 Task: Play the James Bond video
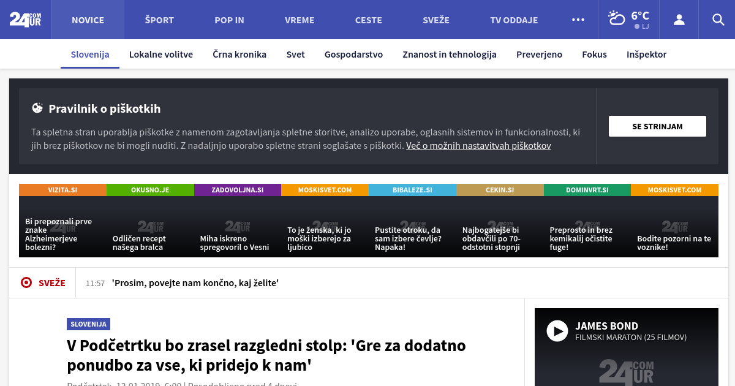(x=557, y=331)
